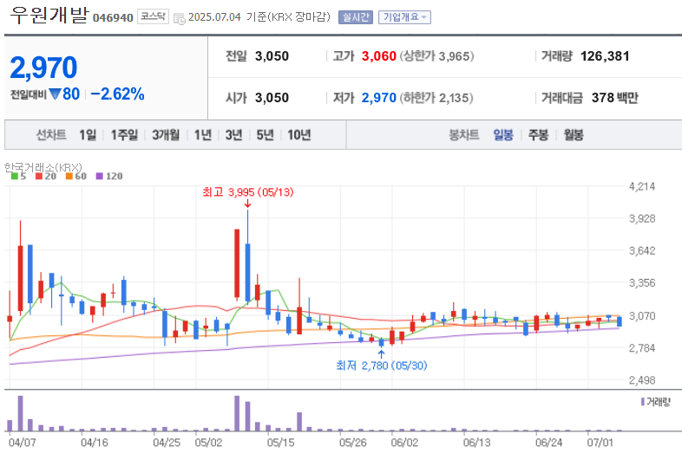682x453 pixels.
Task: Select the 1일 line chart
Action: pos(88,135)
